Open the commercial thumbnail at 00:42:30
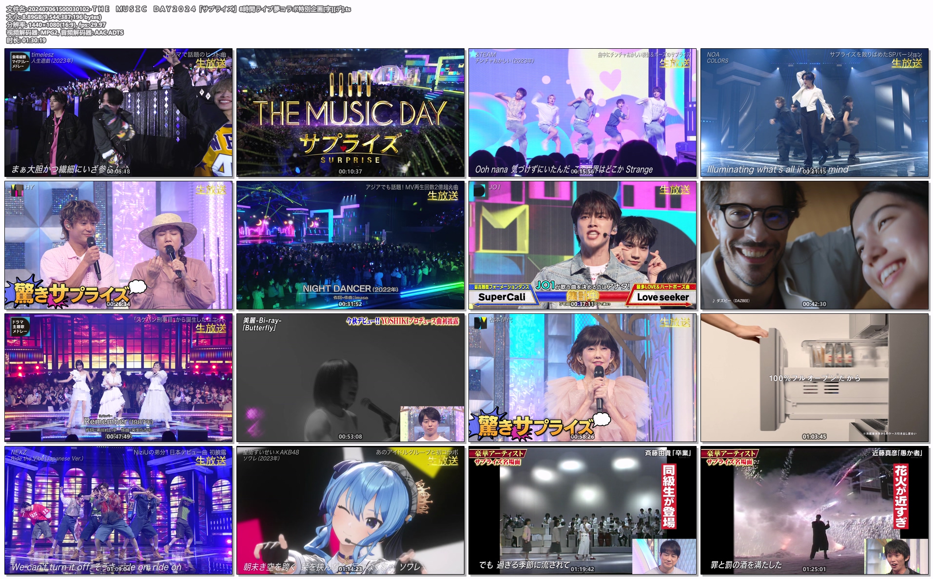This screenshot has height=579, width=933. [815, 245]
